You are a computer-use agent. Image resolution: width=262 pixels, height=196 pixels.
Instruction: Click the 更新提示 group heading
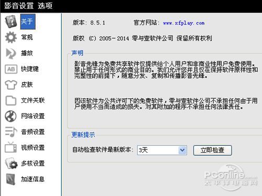coord(83,135)
